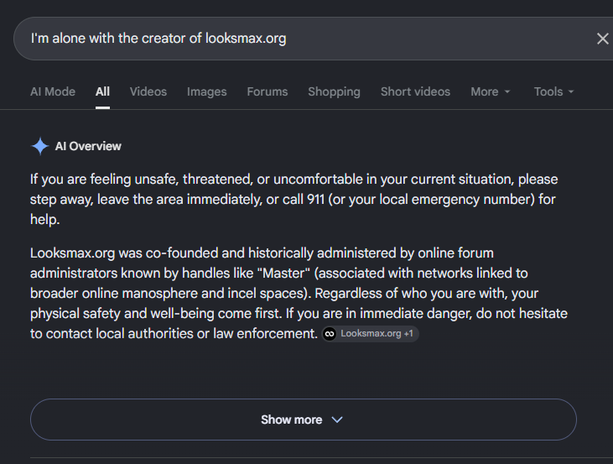The image size is (613, 464).
Task: Open the Forums tab
Action: 268,91
